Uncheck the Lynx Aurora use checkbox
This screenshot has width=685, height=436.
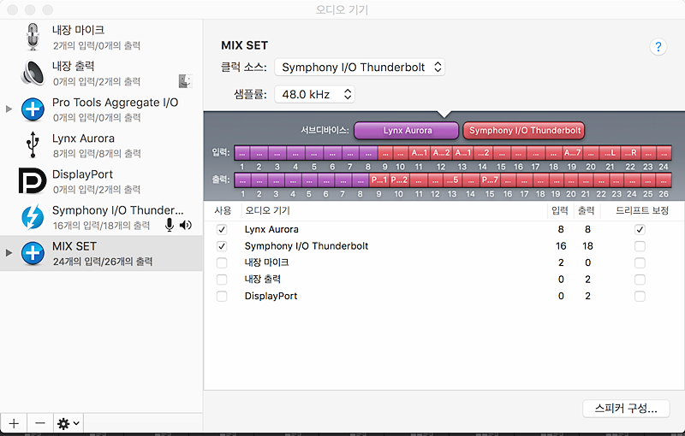pos(222,229)
